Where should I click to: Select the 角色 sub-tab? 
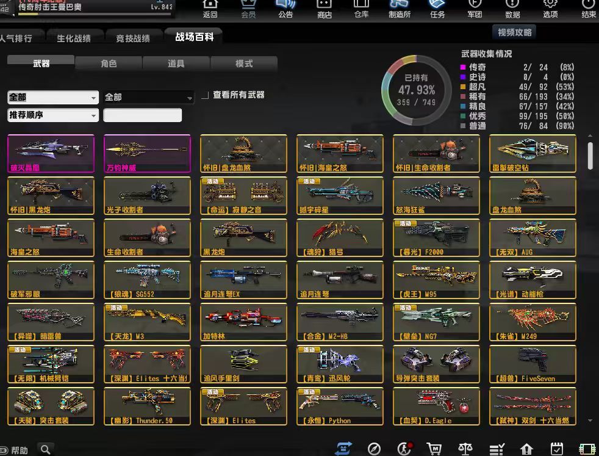click(109, 63)
